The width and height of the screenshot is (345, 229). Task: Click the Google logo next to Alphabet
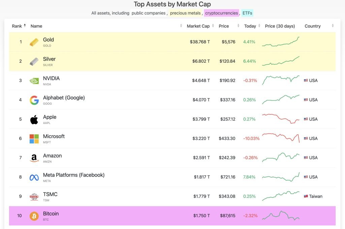[x=34, y=100]
